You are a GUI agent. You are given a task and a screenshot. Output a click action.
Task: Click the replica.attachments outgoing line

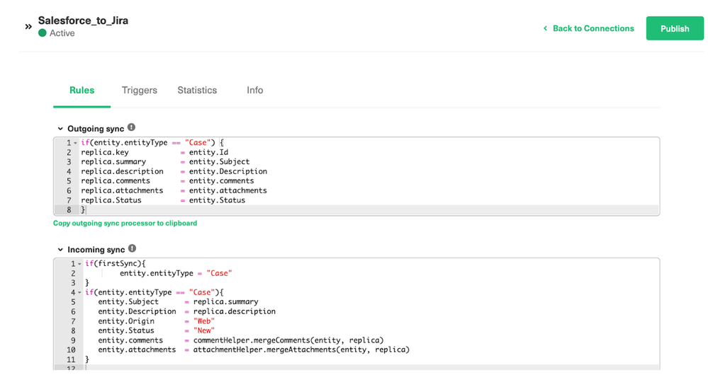point(174,190)
